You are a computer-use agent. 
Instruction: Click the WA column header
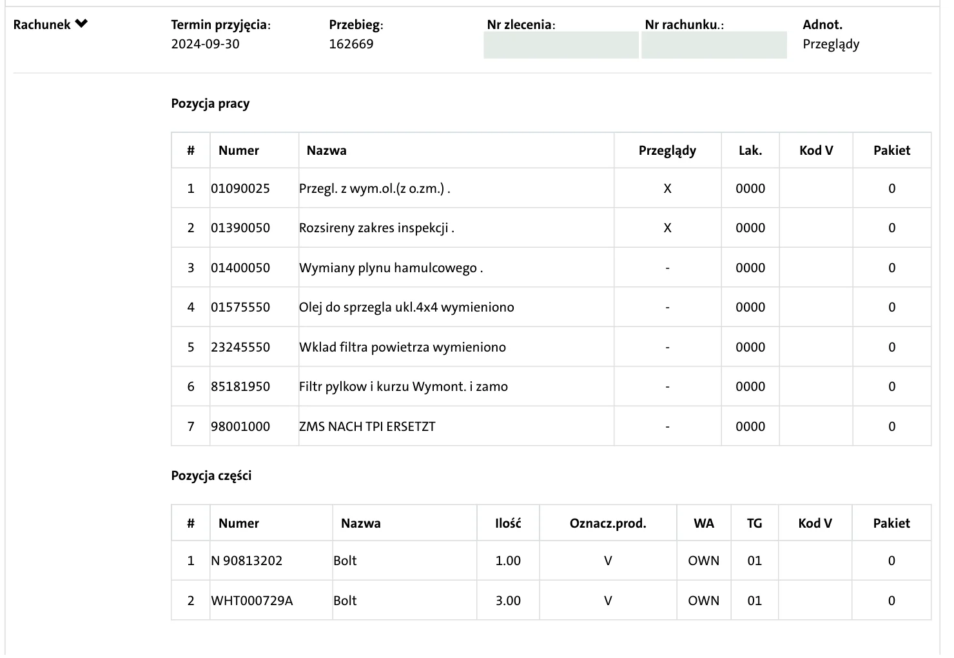pyautogui.click(x=704, y=523)
